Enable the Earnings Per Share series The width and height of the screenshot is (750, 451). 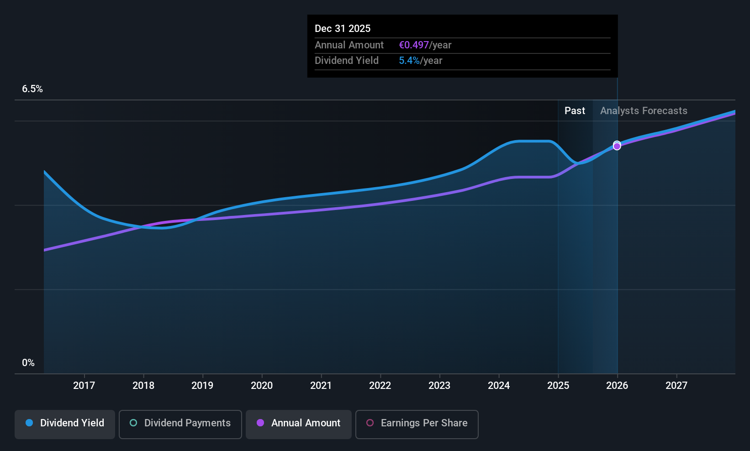pyautogui.click(x=417, y=424)
